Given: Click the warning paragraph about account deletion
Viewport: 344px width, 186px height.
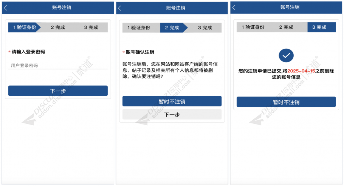Looking at the screenshot, I should [x=170, y=70].
